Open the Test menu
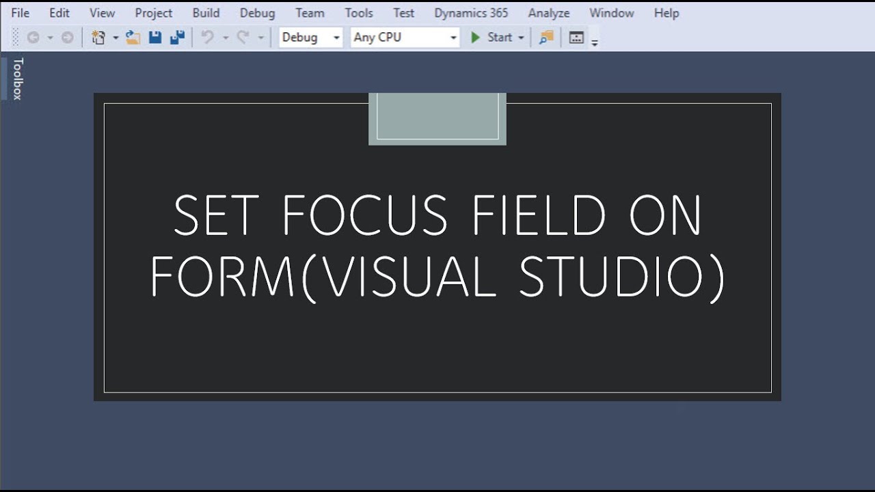This screenshot has height=492, width=875. 403,13
